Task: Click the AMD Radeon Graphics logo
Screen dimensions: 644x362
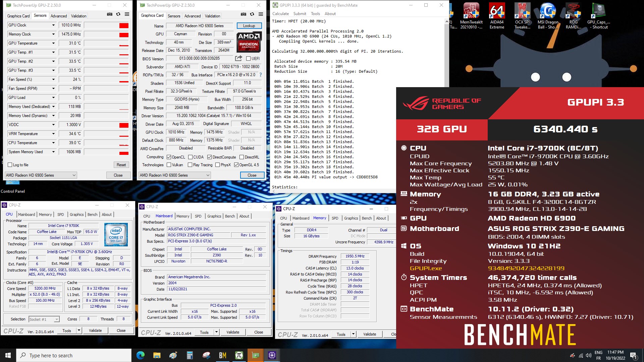Action: 249,42
